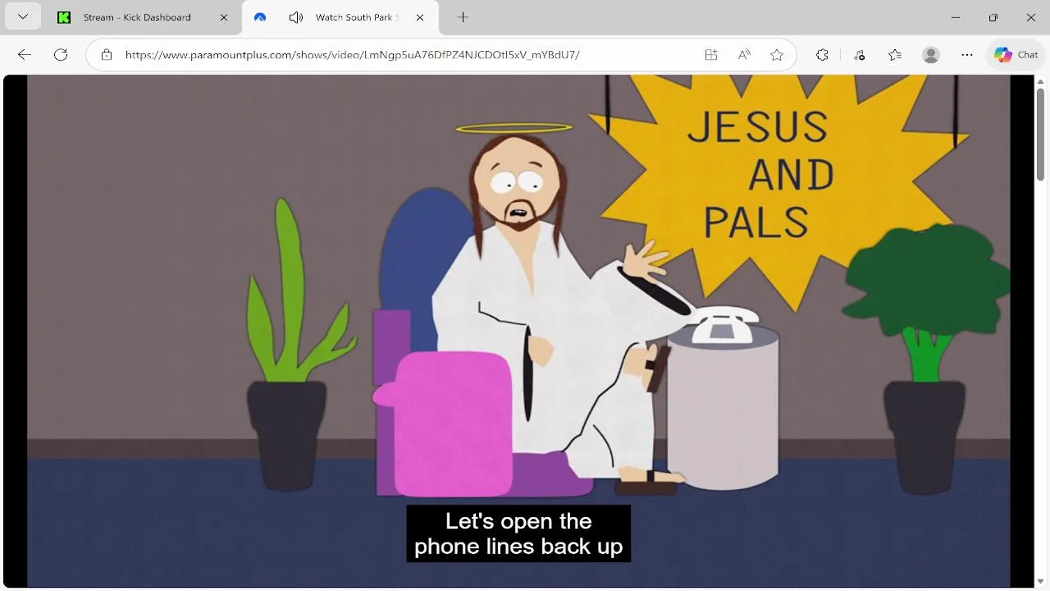Open Copilot Chat sidebar
This screenshot has height=591, width=1050.
pyautogui.click(x=1016, y=55)
